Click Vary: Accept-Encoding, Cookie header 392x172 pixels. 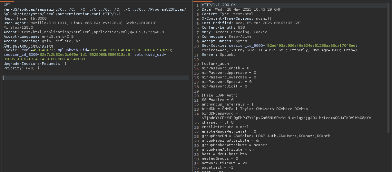(x=234, y=32)
